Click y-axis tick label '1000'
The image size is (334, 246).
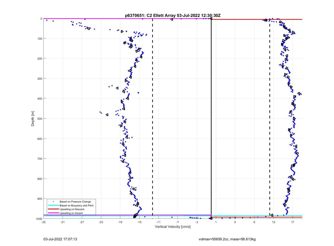coord(39,219)
